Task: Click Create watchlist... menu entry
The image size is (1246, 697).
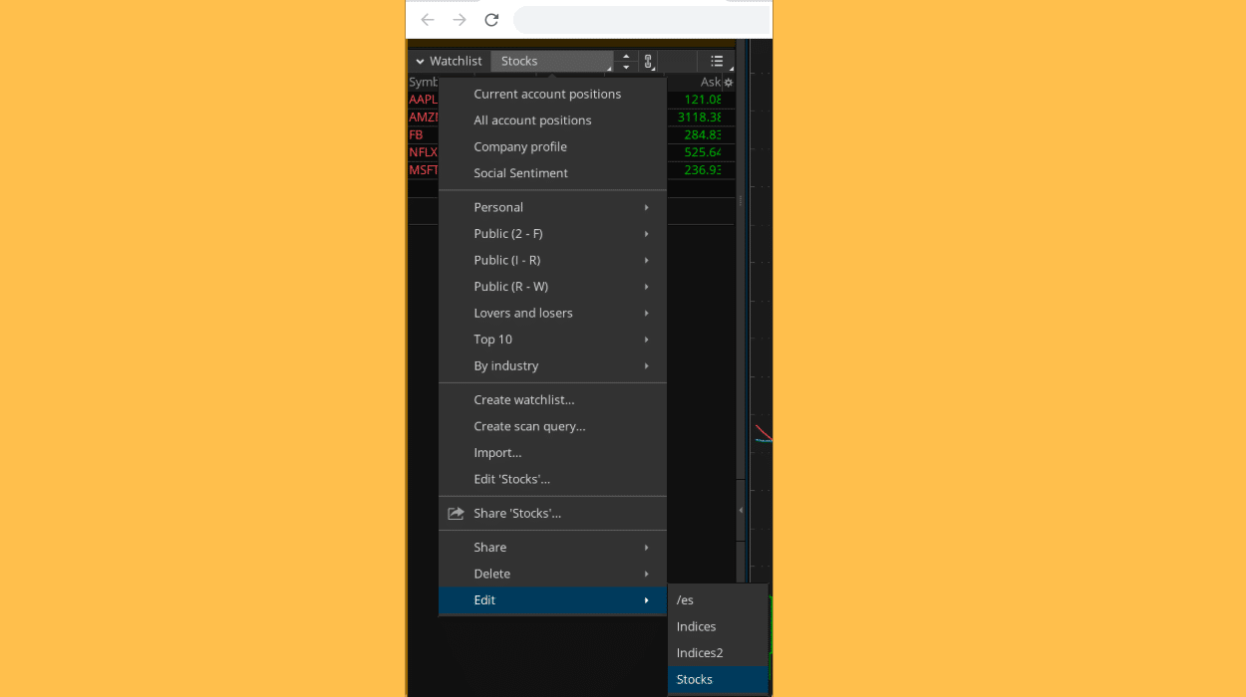Action: click(x=523, y=400)
